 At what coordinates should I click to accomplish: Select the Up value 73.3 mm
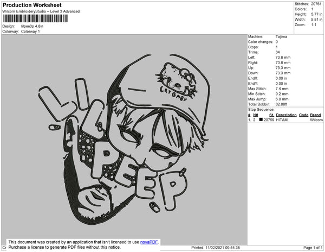tap(283, 68)
